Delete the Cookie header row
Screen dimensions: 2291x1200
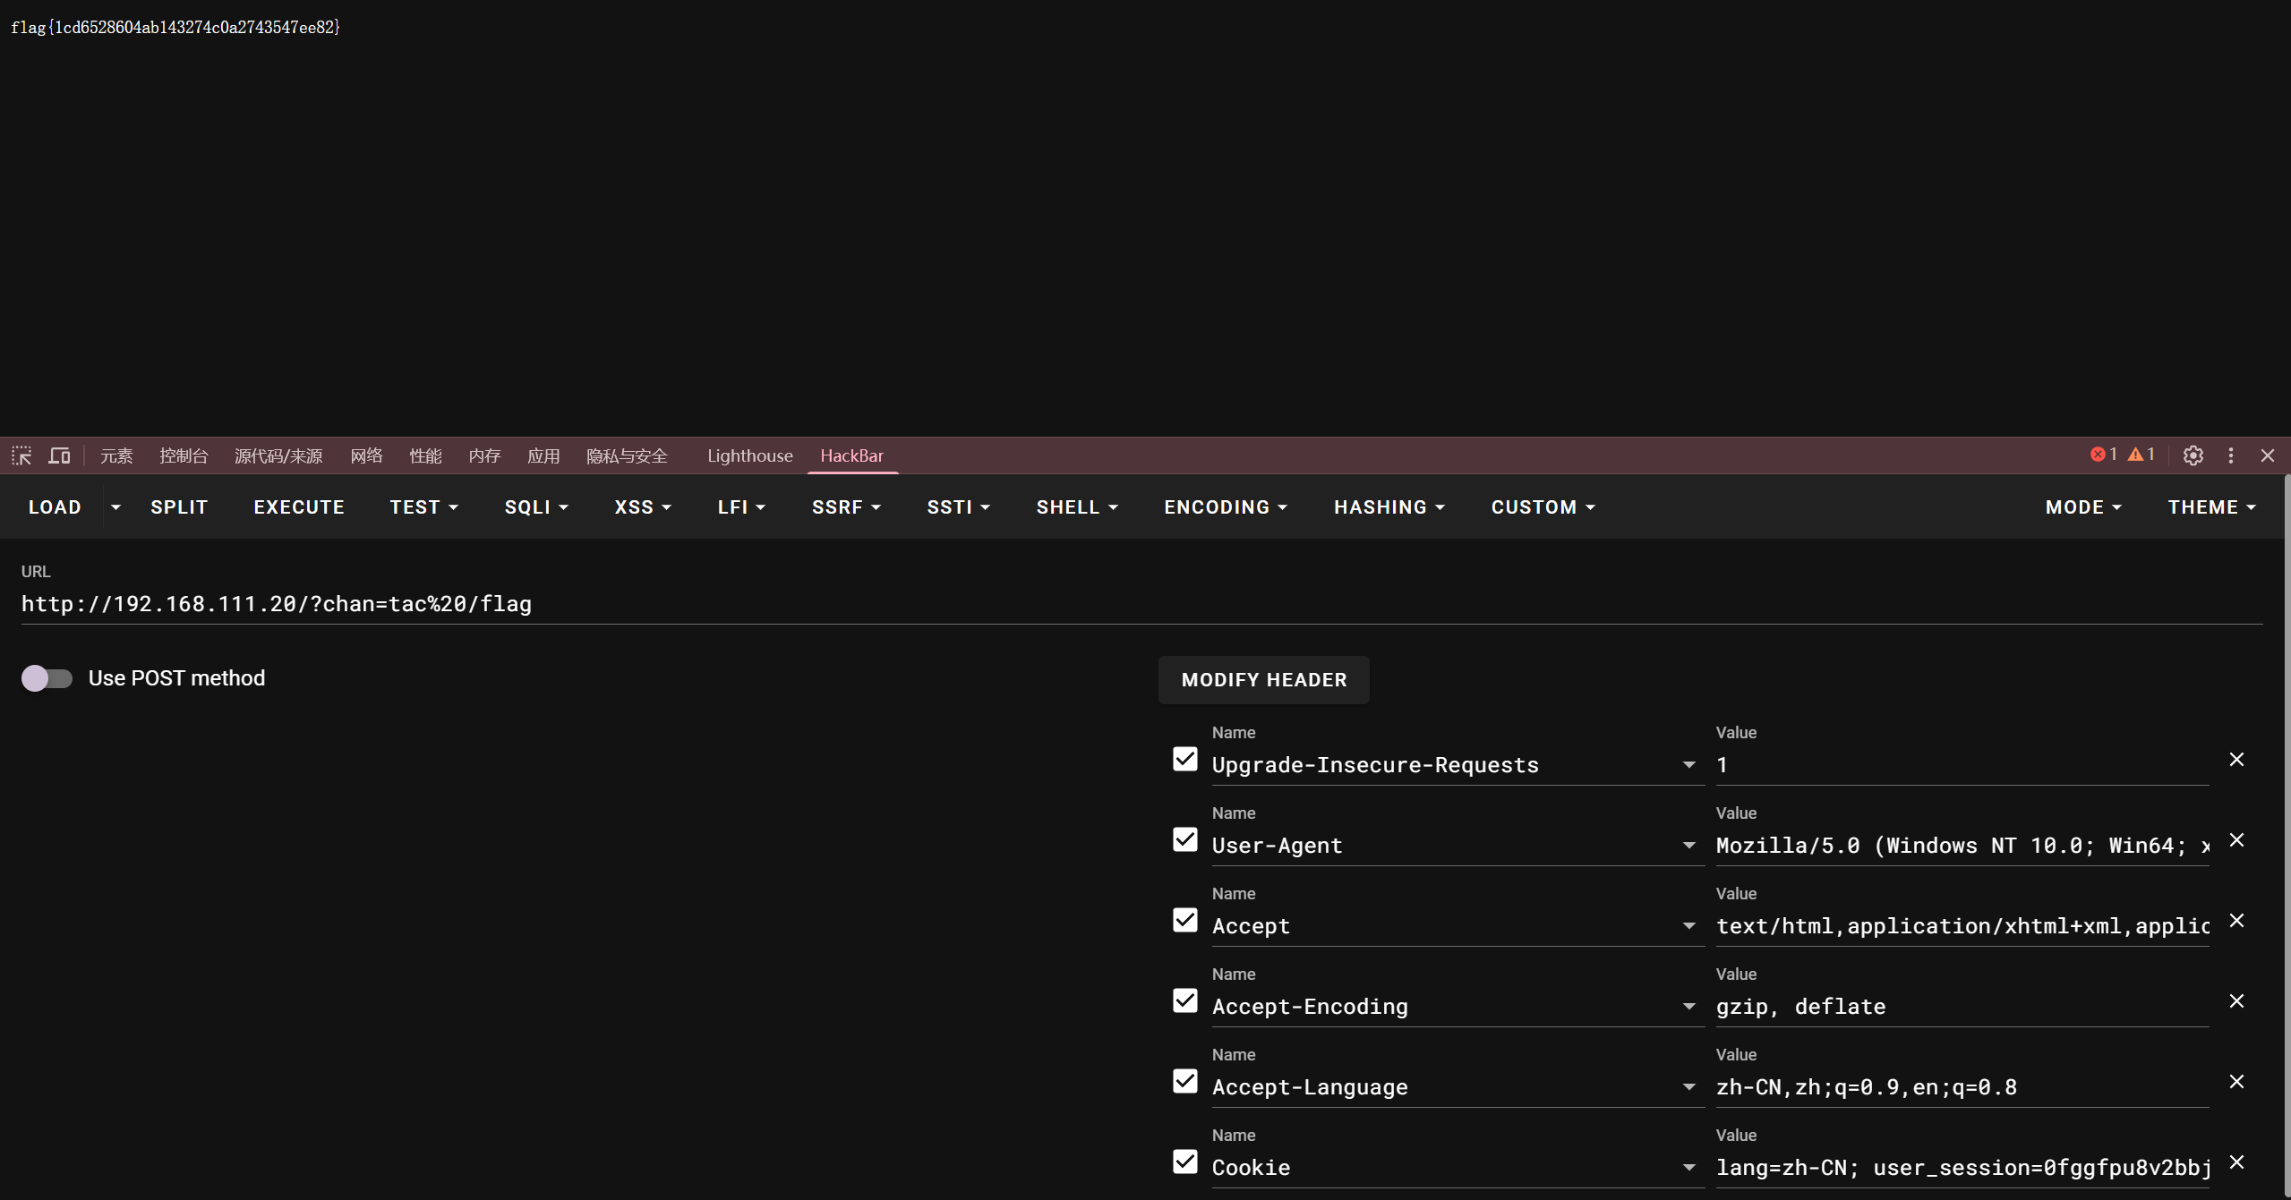(2236, 1162)
